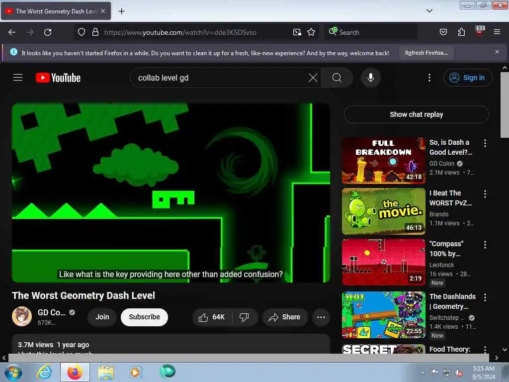Open options menu for 'Compass 100%' video
The image size is (509, 382).
coord(485,245)
